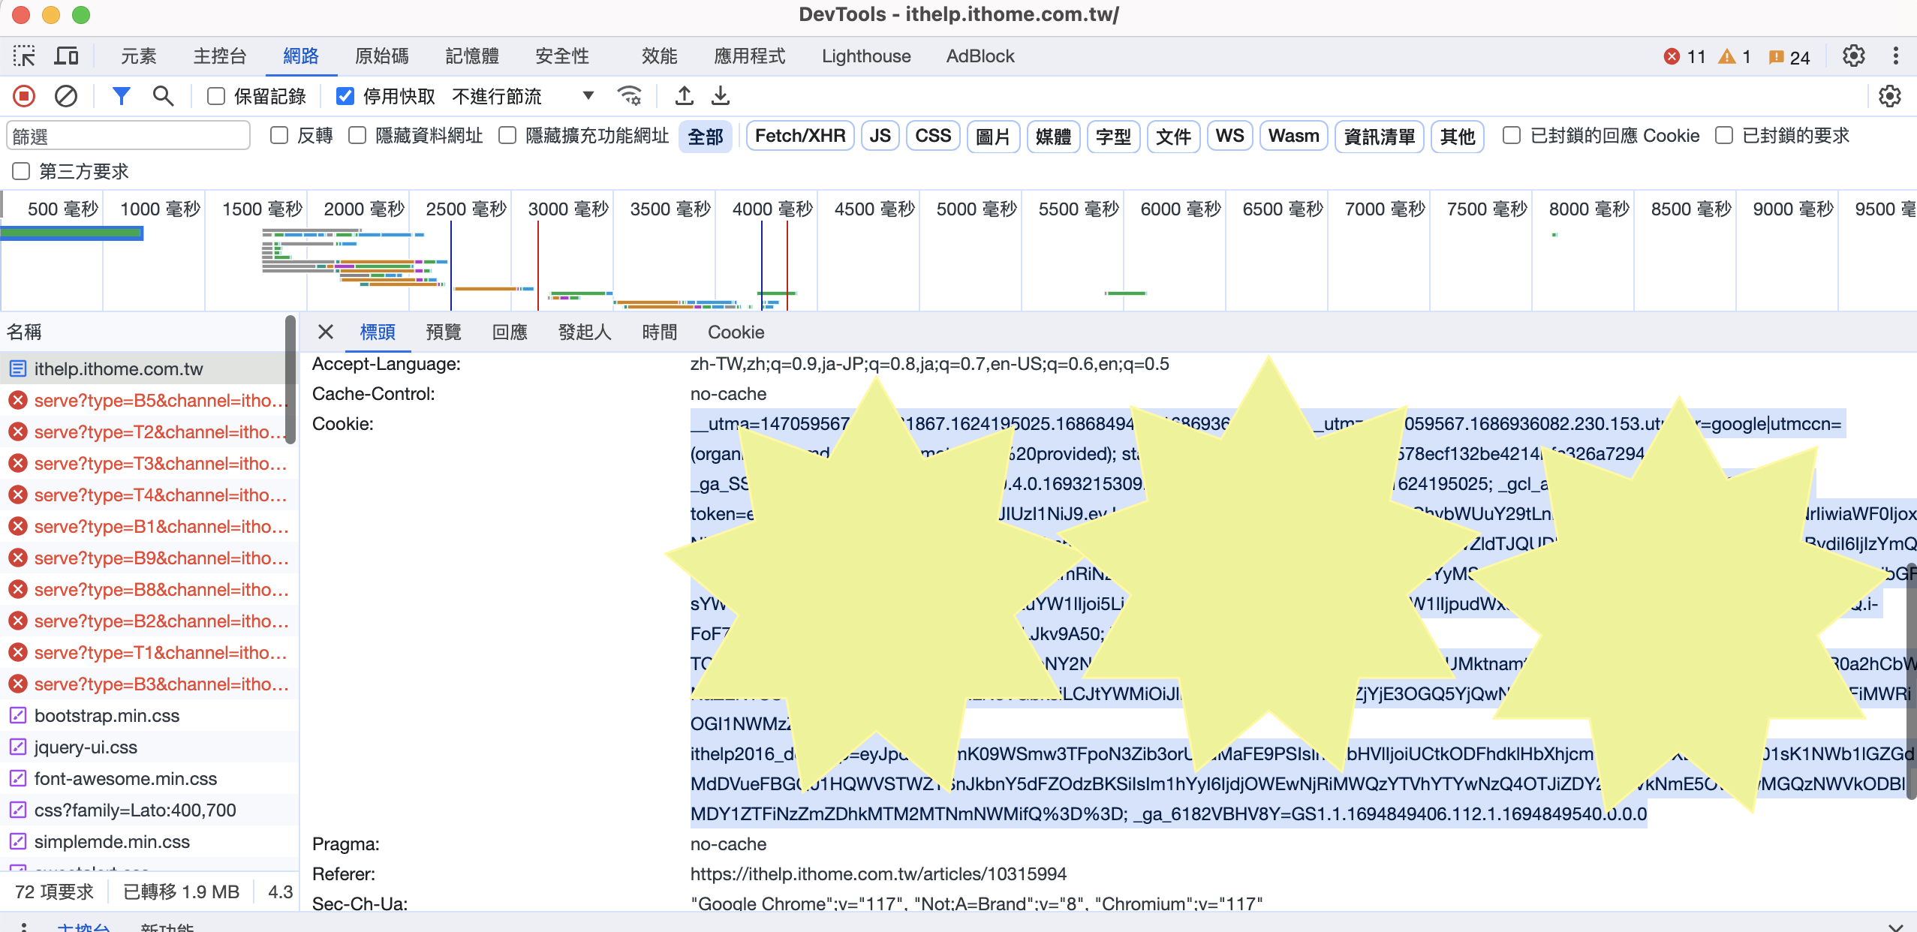The image size is (1917, 932).
Task: Clear network log icon
Action: tap(66, 96)
